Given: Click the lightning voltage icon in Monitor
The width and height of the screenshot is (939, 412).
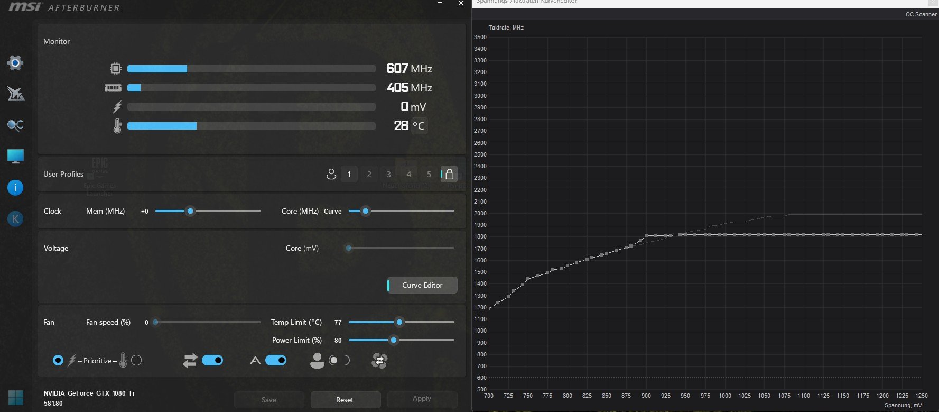Looking at the screenshot, I should (117, 107).
